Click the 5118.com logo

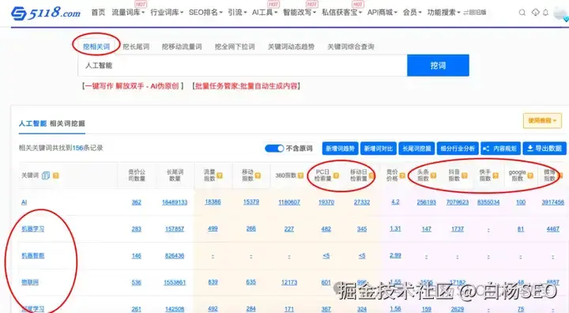point(46,13)
